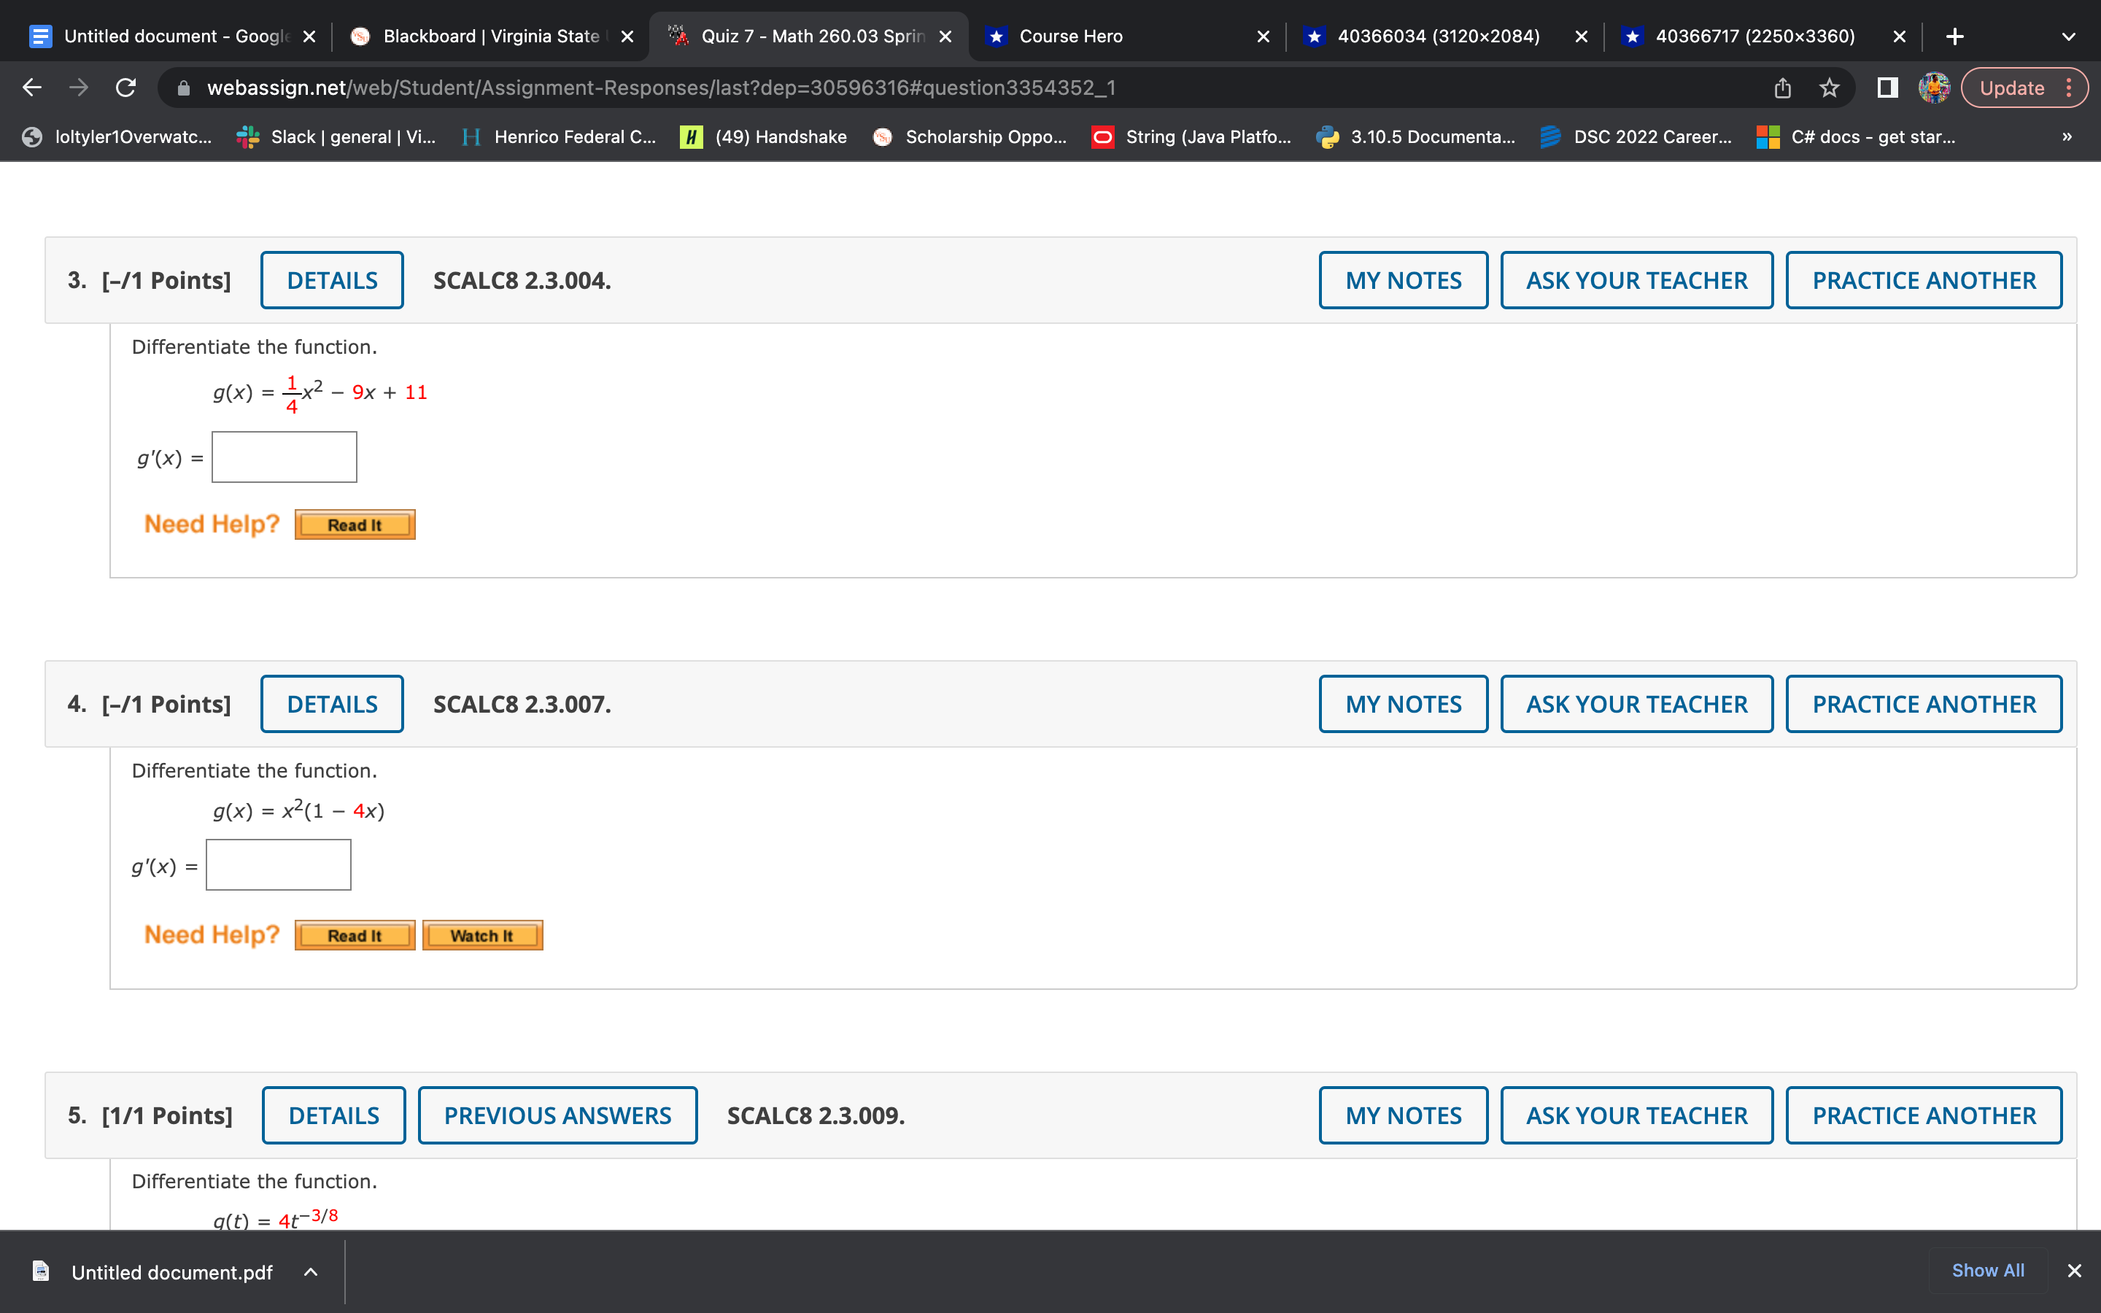Open a new tab with plus icon
The width and height of the screenshot is (2101, 1313).
[x=1954, y=36]
